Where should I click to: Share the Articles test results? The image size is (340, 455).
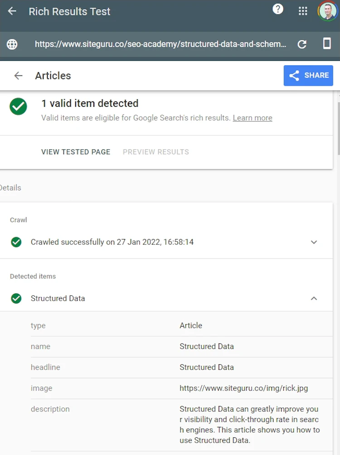(308, 75)
